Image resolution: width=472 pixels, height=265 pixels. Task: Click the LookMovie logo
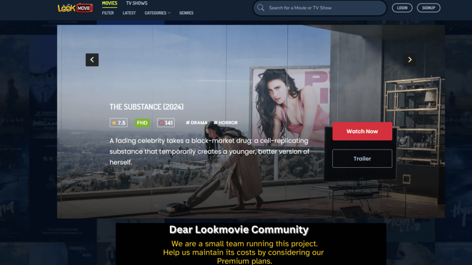click(x=75, y=8)
